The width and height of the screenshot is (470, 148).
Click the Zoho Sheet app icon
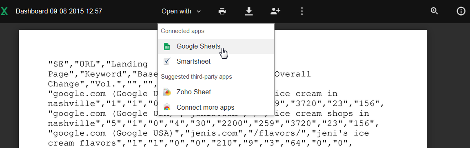point(166,92)
